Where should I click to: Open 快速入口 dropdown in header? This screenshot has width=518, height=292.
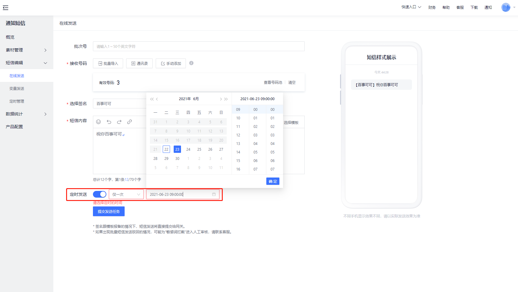point(411,7)
